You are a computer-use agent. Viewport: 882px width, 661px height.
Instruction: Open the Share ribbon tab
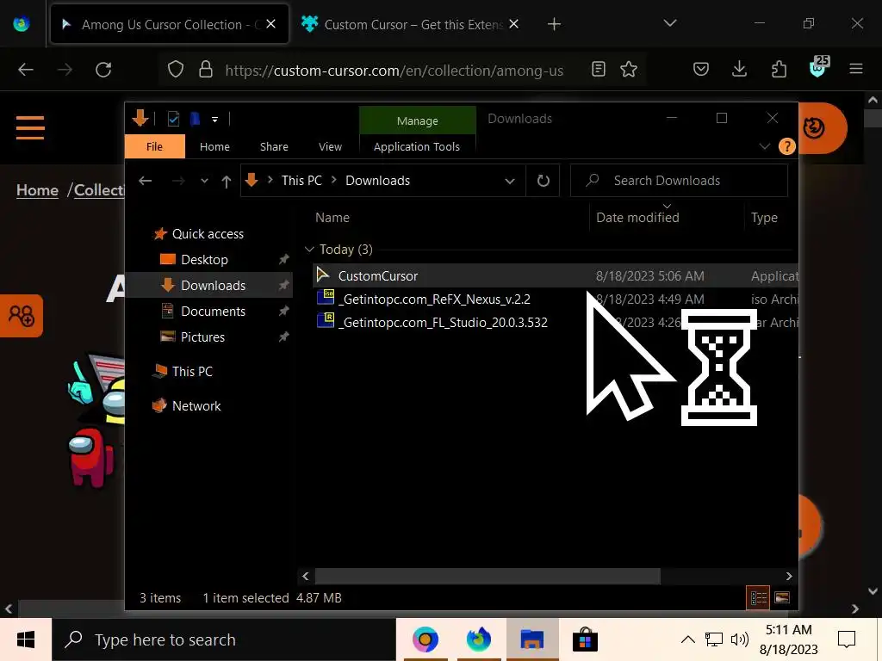point(274,146)
